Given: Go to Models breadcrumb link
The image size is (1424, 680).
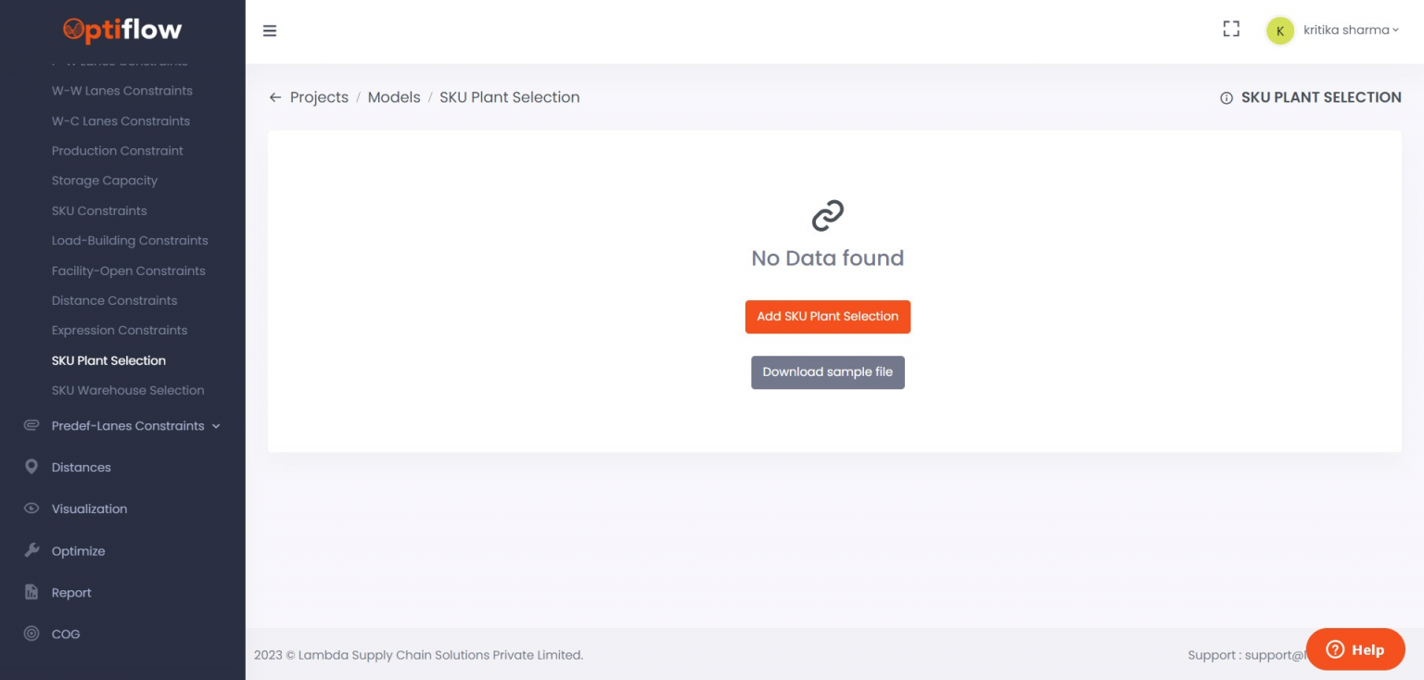Looking at the screenshot, I should tap(394, 97).
